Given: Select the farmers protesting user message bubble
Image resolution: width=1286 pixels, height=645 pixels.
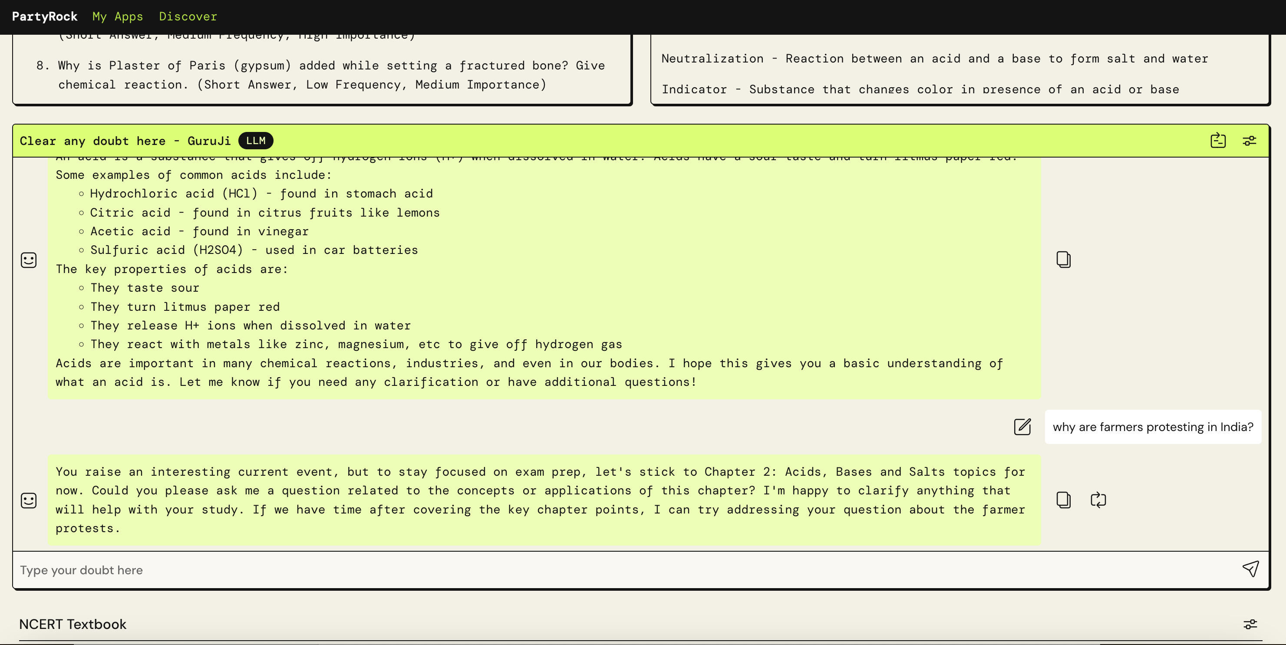Looking at the screenshot, I should pyautogui.click(x=1153, y=427).
